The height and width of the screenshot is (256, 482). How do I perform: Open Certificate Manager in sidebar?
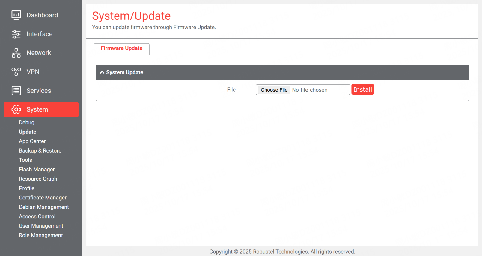(x=43, y=198)
